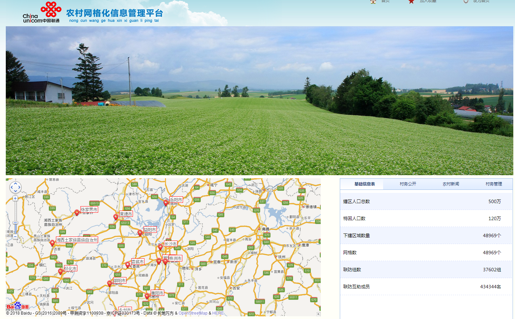Select the 娄底市 location pin
Viewport: 515px width, 319px height.
128,264
